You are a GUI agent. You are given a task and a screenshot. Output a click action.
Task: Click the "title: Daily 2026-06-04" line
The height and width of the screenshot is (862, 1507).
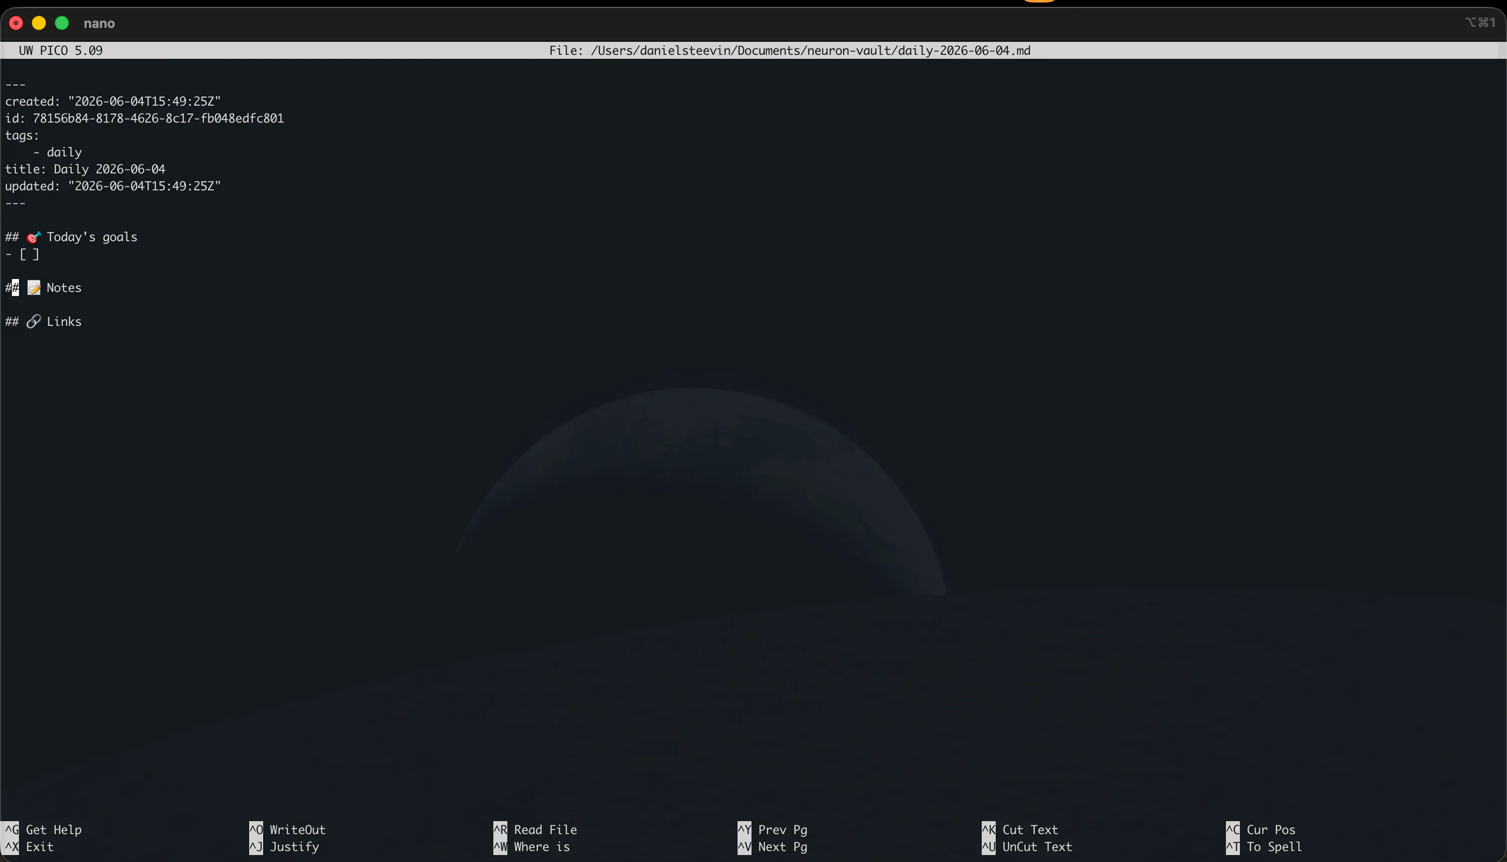pos(85,169)
